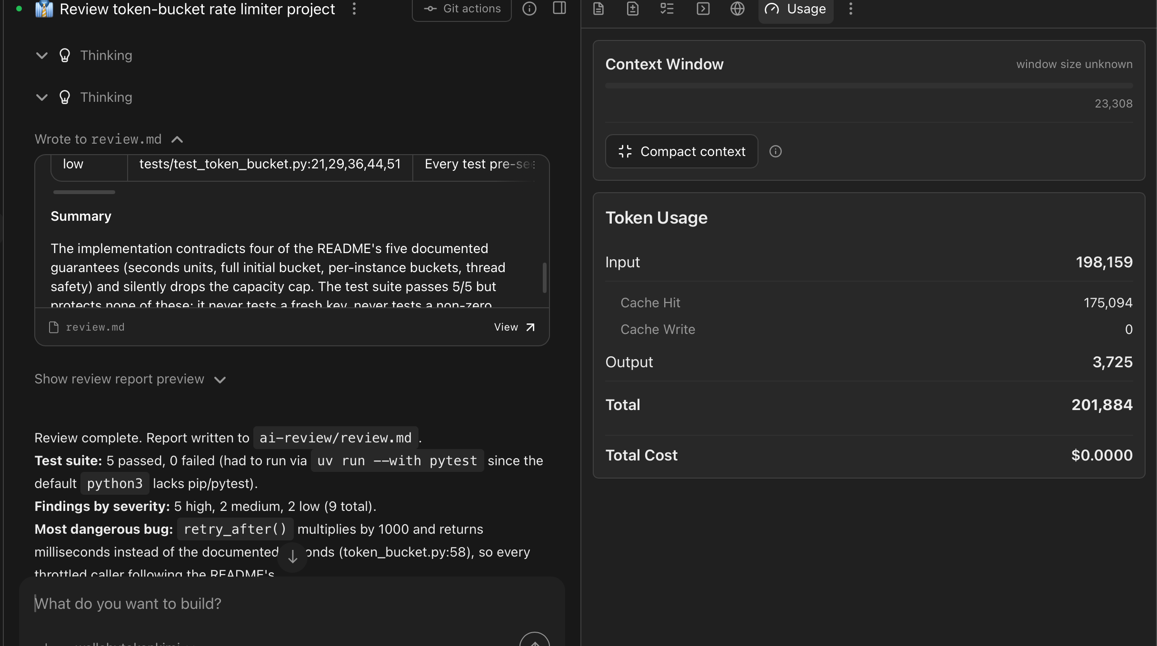
Task: Click the 'window size unknown' label
Action: 1074,64
